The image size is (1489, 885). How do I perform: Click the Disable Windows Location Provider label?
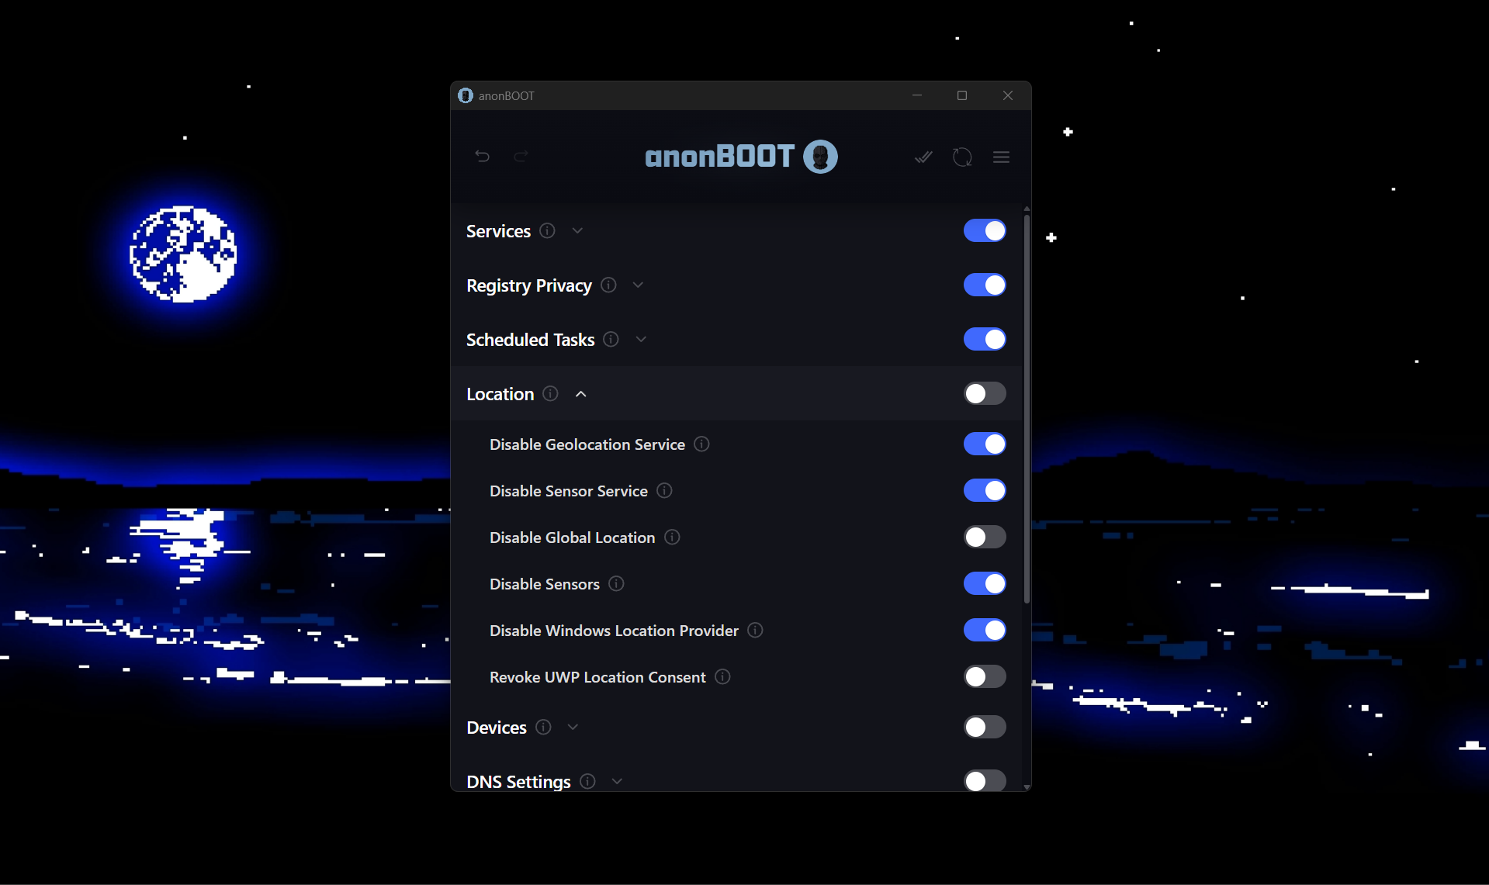pyautogui.click(x=613, y=630)
